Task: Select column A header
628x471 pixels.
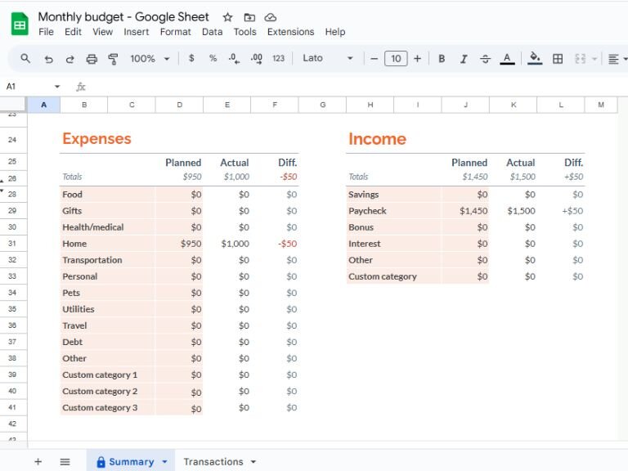Action: (x=43, y=105)
